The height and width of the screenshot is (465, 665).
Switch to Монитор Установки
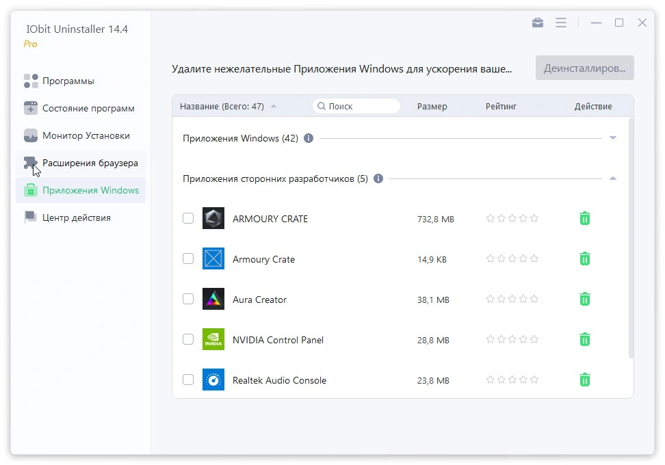pyautogui.click(x=81, y=135)
